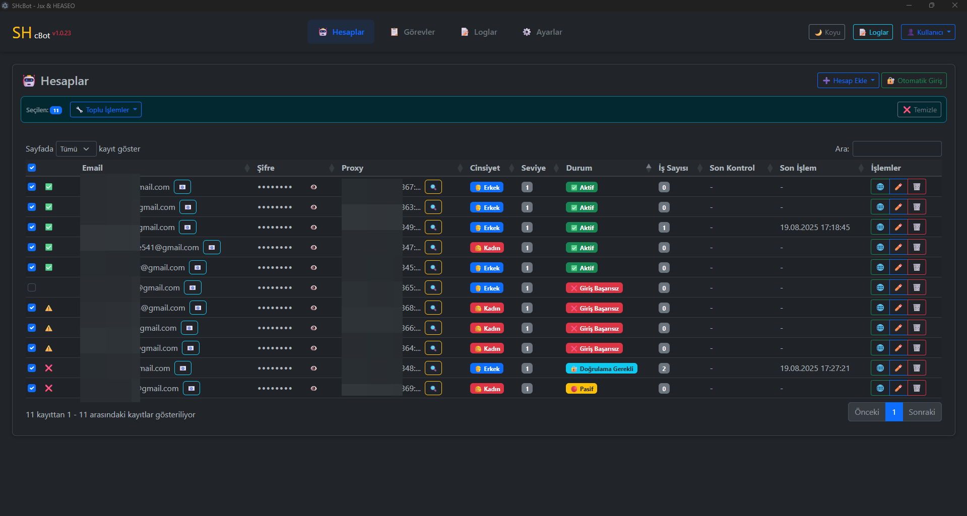Click the robot icon next to Hesaplar heading
Screen dimensions: 967x516
pos(29,81)
